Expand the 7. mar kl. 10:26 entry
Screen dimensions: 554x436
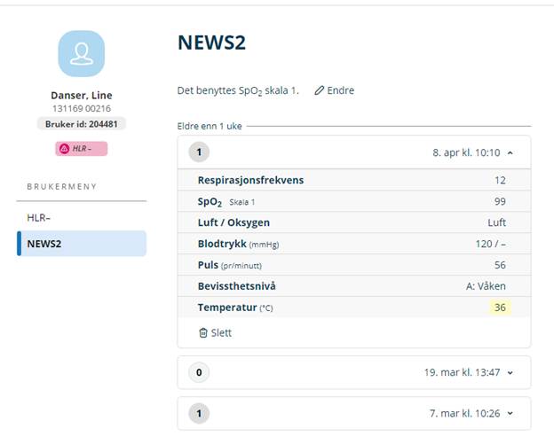510,413
